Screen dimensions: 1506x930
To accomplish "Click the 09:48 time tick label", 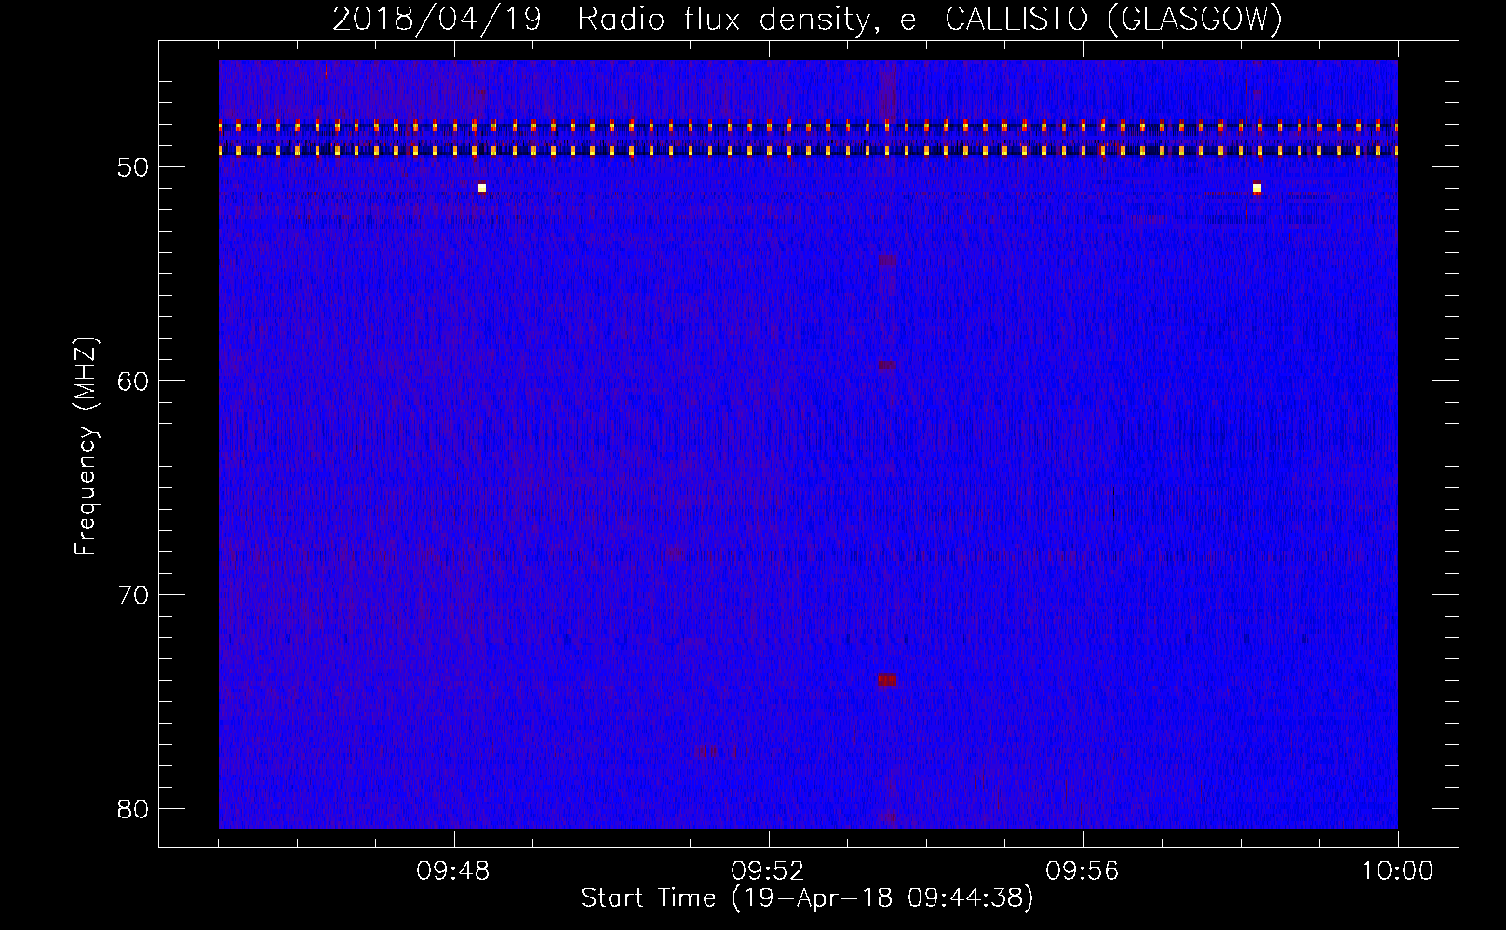I will coord(453,871).
